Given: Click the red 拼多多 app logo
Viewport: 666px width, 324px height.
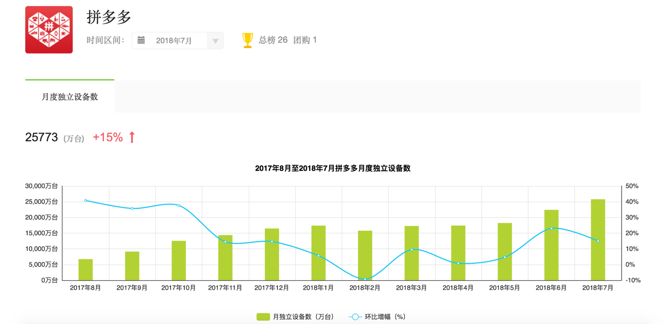Looking at the screenshot, I should 49,30.
